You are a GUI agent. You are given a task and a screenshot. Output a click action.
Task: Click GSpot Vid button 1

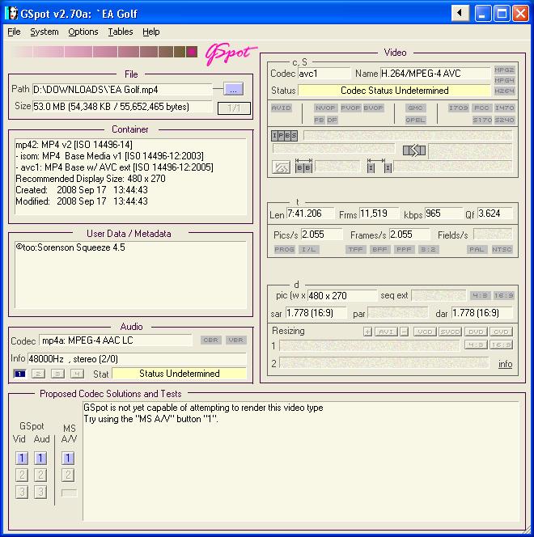22,458
